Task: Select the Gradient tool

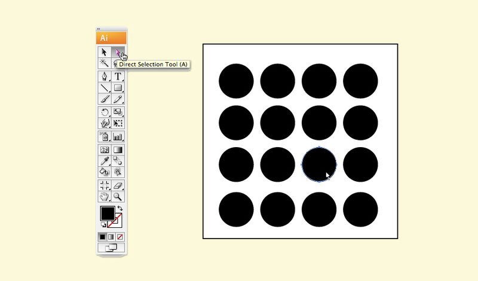Action: point(118,149)
